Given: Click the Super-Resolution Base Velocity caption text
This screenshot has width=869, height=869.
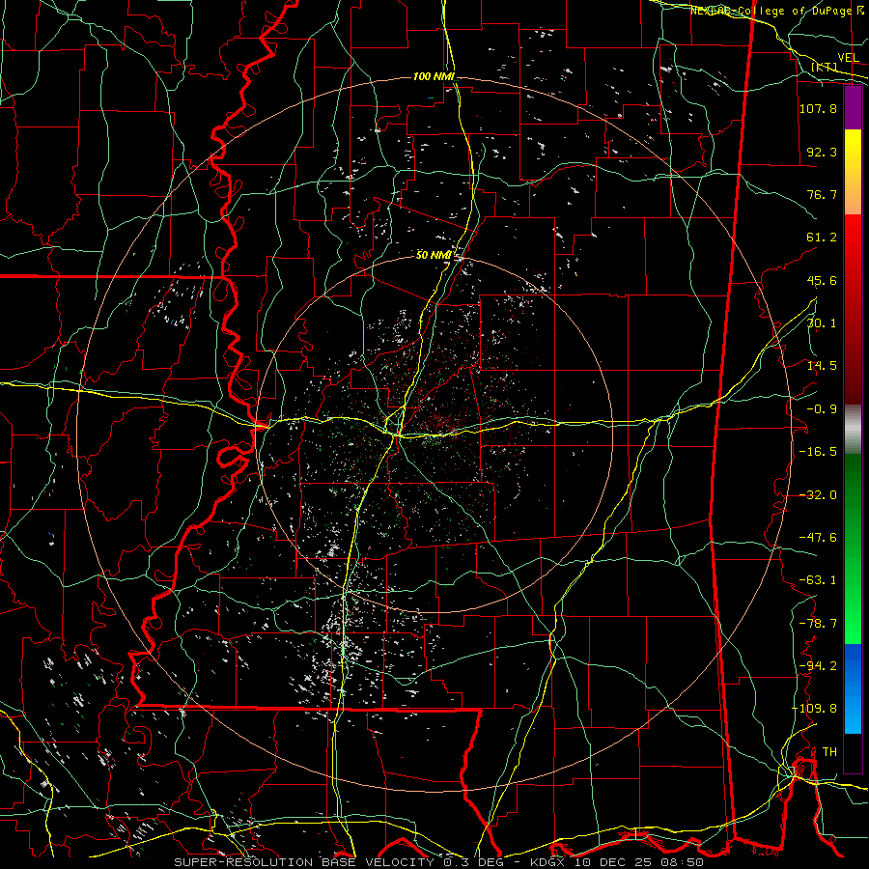Looking at the screenshot, I should pyautogui.click(x=439, y=862).
